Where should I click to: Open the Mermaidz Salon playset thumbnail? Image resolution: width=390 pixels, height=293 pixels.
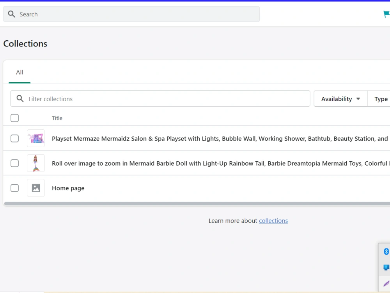tap(36, 138)
